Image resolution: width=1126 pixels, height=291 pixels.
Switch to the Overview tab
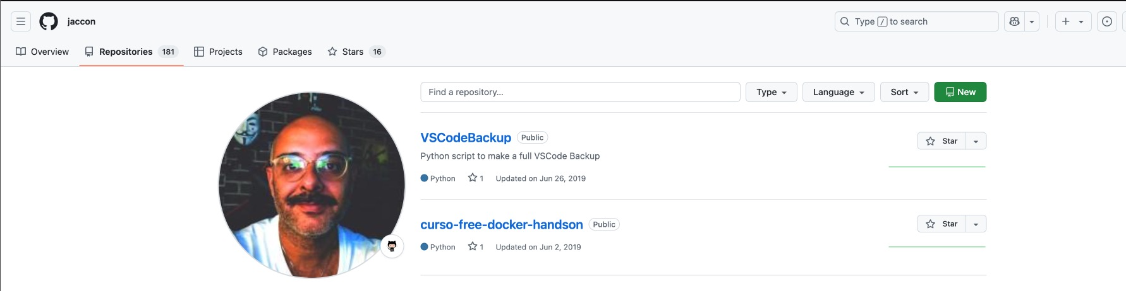pyautogui.click(x=42, y=52)
